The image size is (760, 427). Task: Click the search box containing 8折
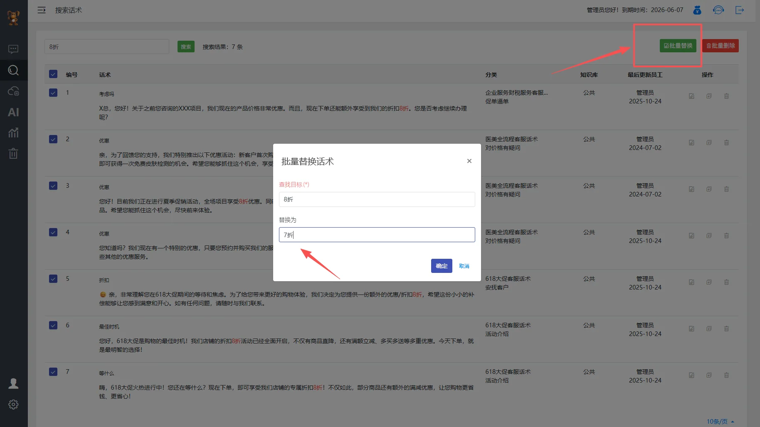[107, 47]
